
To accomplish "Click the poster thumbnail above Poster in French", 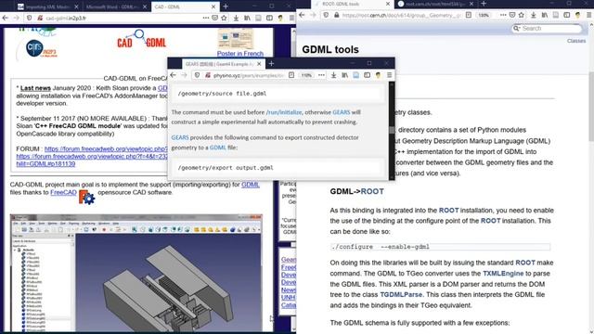I will tap(235, 39).
